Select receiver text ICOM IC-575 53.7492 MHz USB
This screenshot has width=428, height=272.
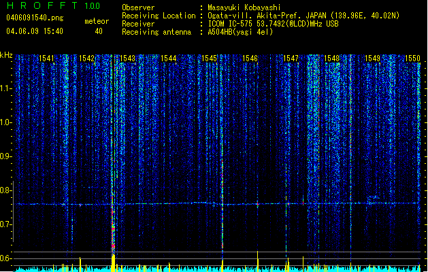point(273,24)
